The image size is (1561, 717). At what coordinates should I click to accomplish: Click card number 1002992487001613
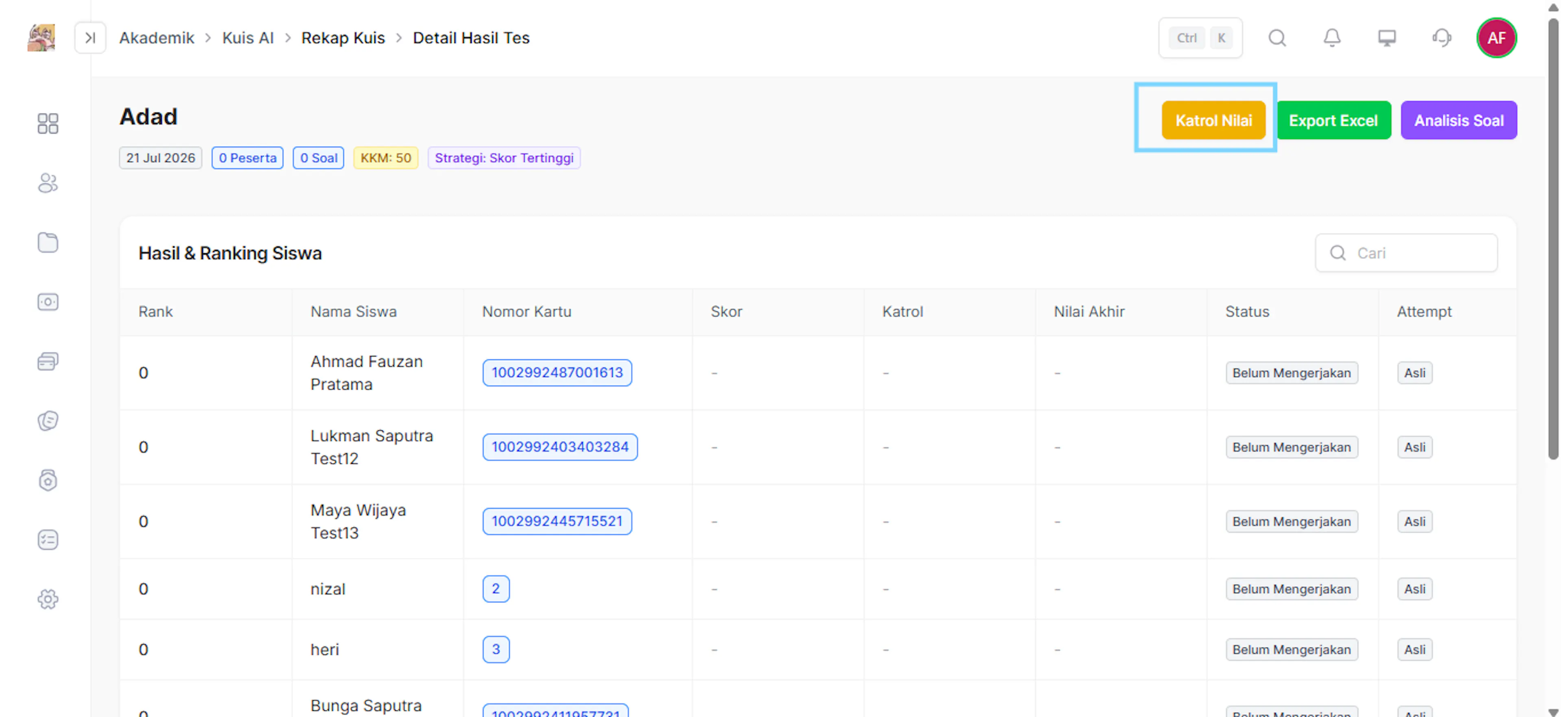(557, 373)
